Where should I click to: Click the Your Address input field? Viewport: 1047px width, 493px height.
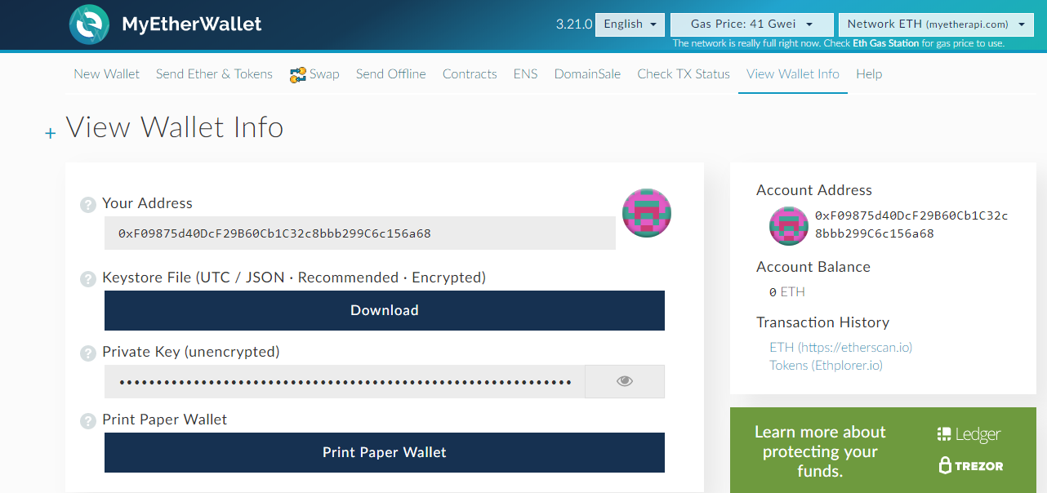(x=360, y=233)
